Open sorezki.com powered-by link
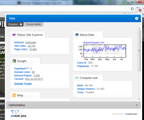 (x=131, y=114)
